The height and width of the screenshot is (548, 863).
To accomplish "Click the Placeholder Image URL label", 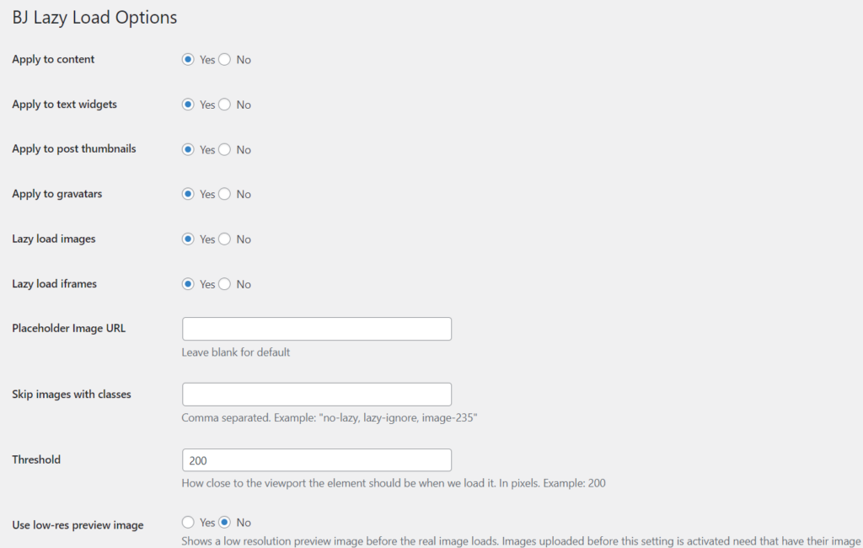I will [x=68, y=328].
